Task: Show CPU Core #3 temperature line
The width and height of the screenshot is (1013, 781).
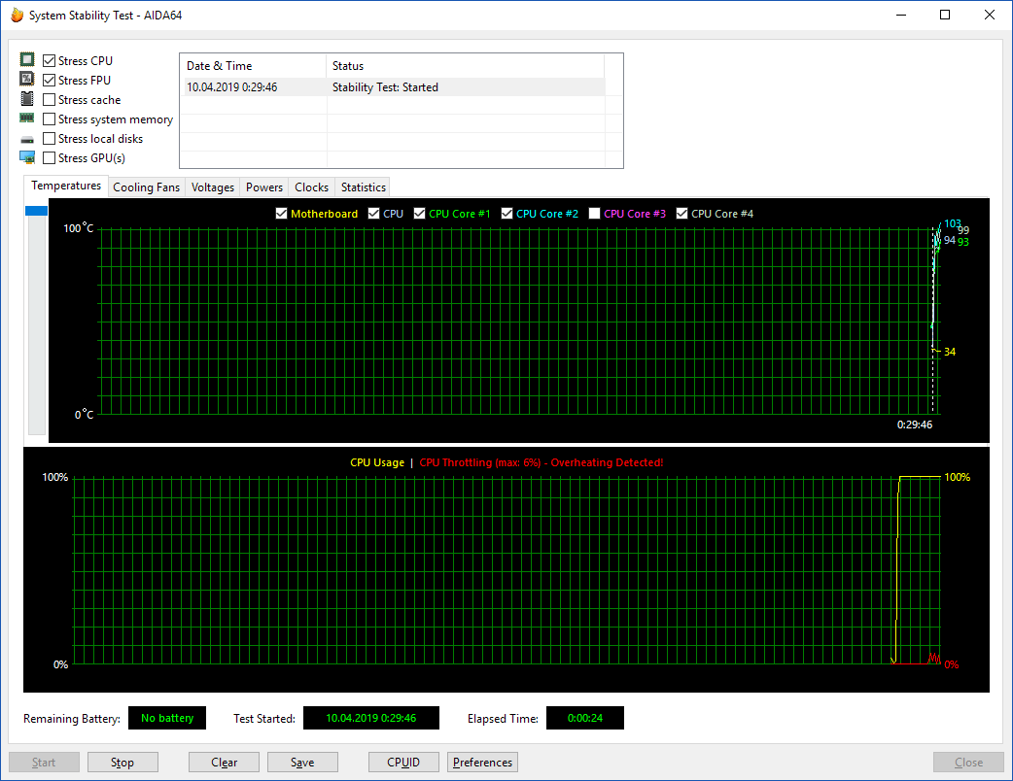Action: (594, 214)
